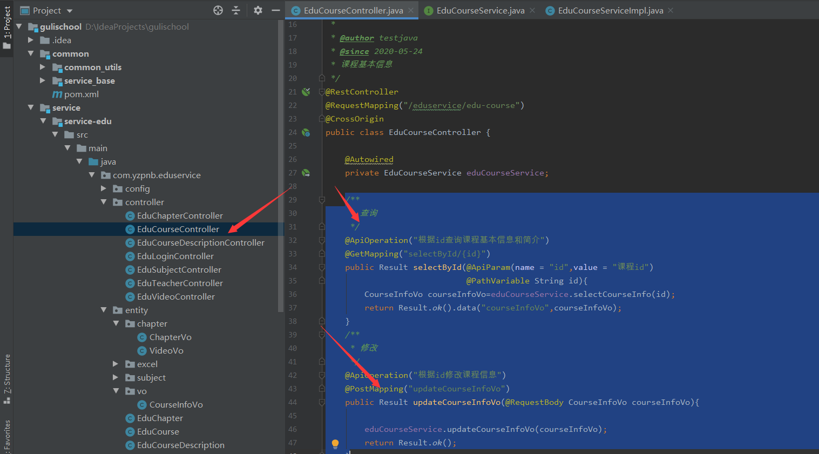Screen dimensions: 819x454
Task: Open the 1: Project tool window tab
Action: (6, 28)
